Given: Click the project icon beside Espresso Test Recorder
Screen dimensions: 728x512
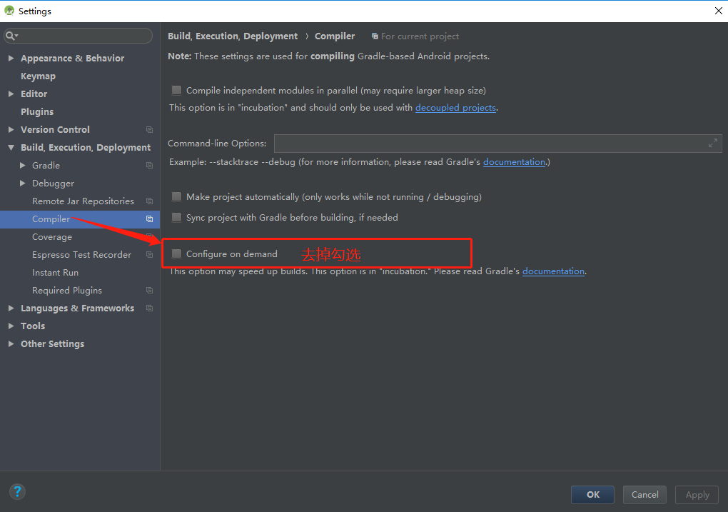Looking at the screenshot, I should click(149, 255).
